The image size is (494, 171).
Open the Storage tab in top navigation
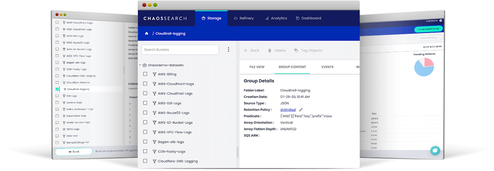coord(211,18)
